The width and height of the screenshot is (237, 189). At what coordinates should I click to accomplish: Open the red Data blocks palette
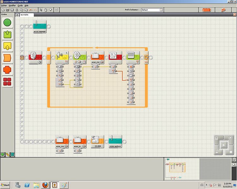7,70
